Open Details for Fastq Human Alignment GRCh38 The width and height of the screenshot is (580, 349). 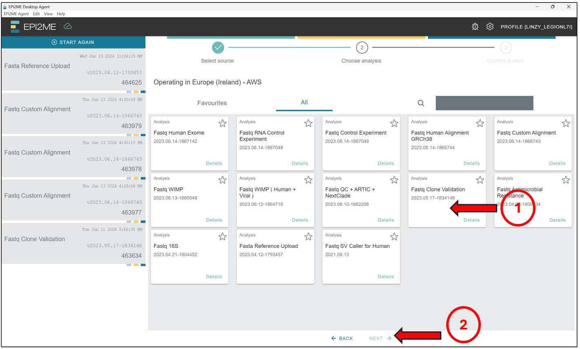pyautogui.click(x=472, y=163)
